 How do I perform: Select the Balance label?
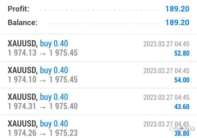[22, 22]
